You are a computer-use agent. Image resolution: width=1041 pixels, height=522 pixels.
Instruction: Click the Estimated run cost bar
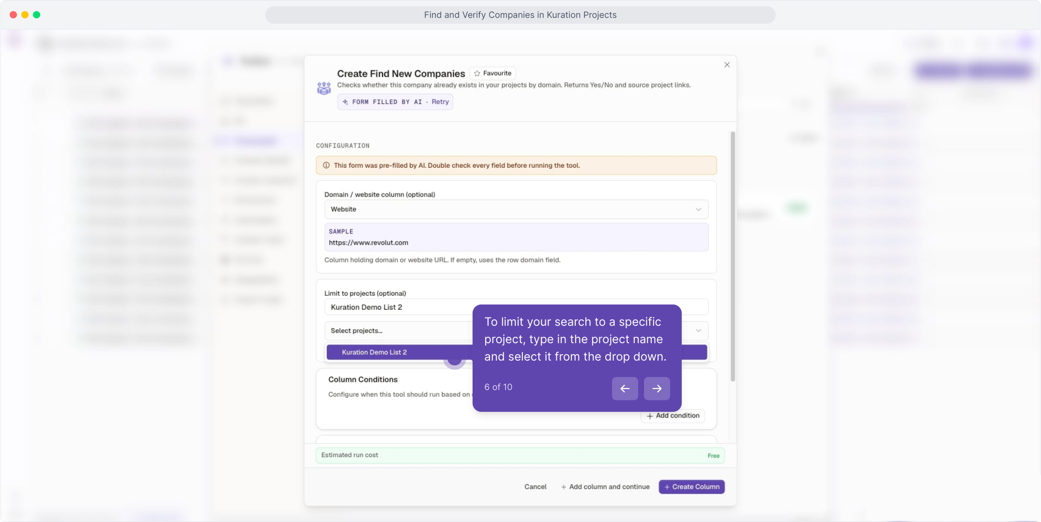[520, 455]
